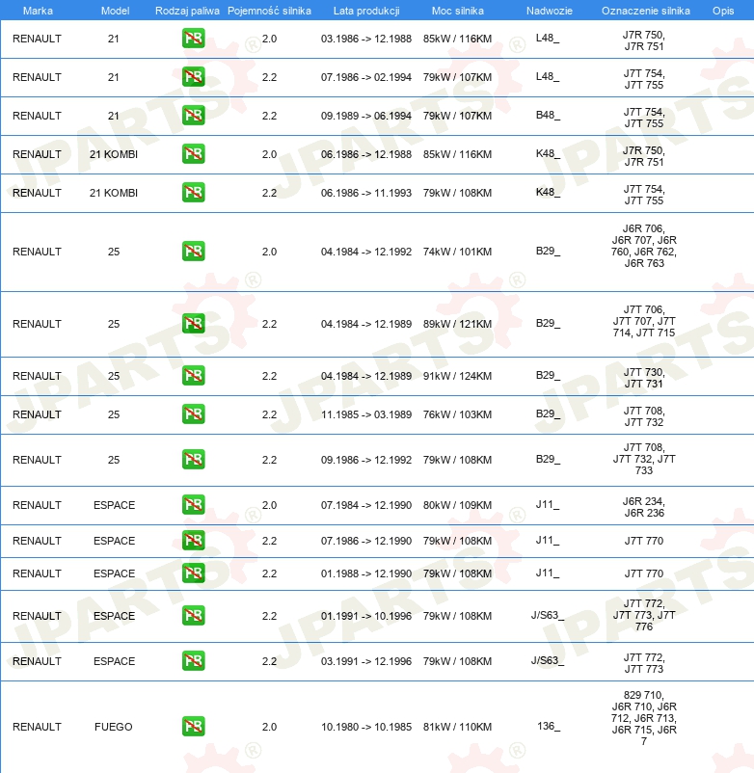754x773 pixels.
Task: Click fuel icon in 21 KOMBI 2.0 row
Action: tap(193, 154)
